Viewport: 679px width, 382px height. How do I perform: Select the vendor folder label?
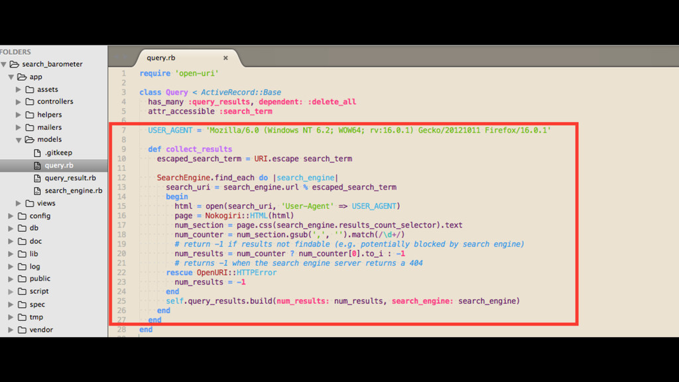pos(41,330)
